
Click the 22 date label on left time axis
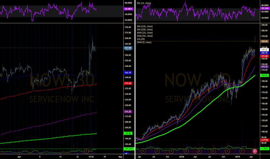[x=77, y=157]
